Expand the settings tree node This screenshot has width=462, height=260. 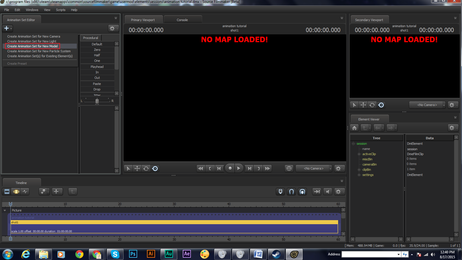tap(359, 175)
